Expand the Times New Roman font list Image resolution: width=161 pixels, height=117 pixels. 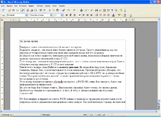point(51,15)
